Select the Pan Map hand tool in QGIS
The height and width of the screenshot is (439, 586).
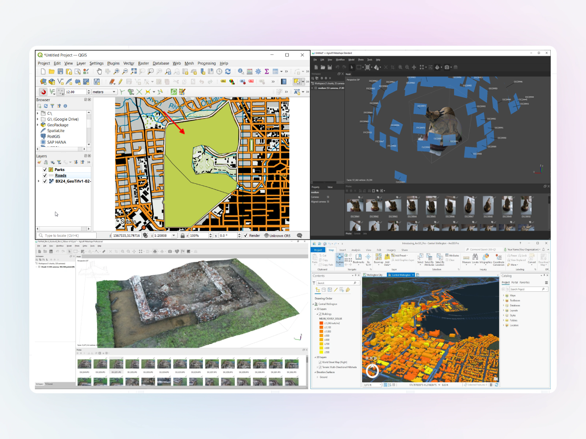pyautogui.click(x=99, y=71)
